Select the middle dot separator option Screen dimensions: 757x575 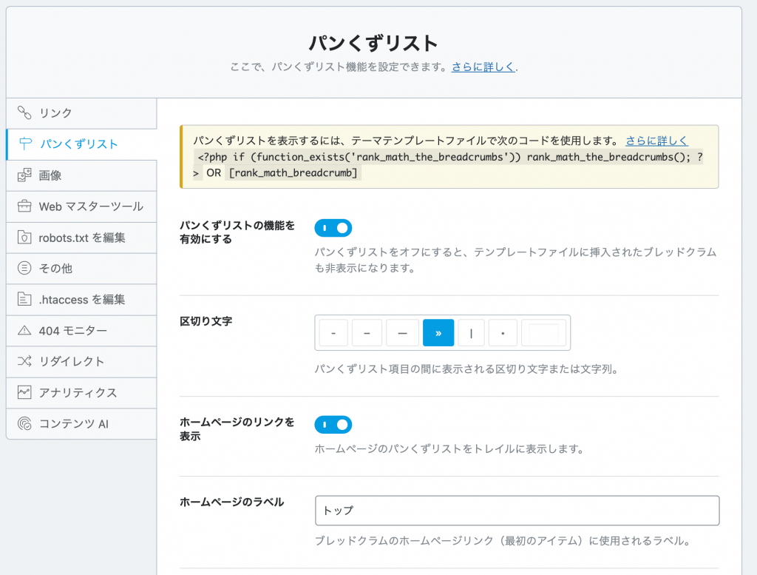(503, 333)
